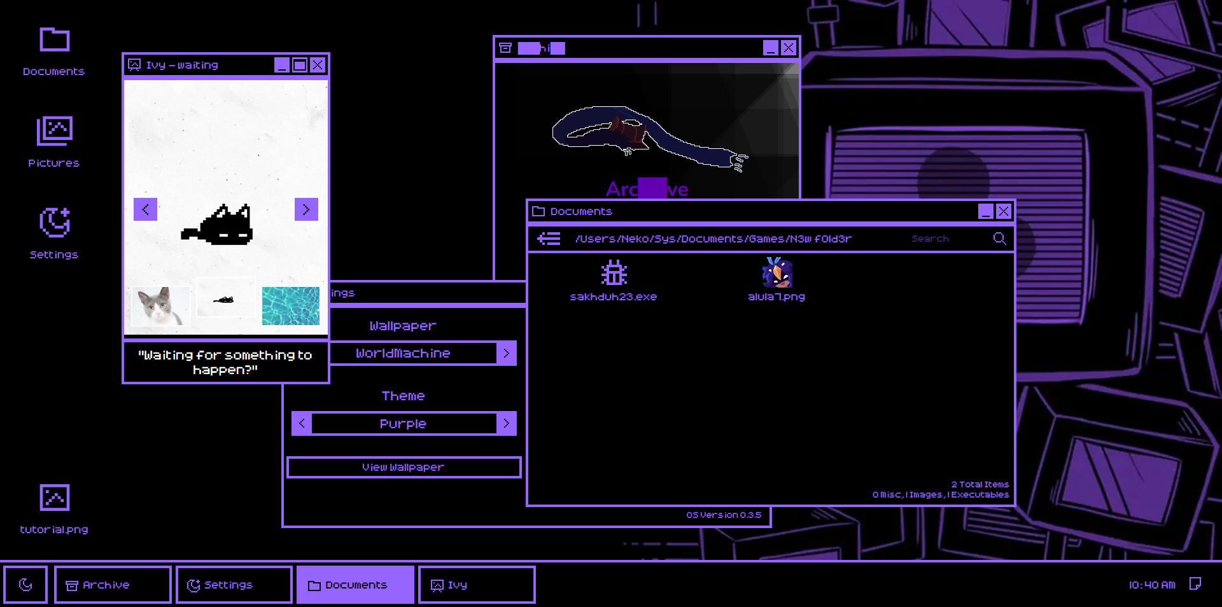Select the cat photo thumbnail in Ivy
Screen dimensions: 1222x607
tap(161, 306)
